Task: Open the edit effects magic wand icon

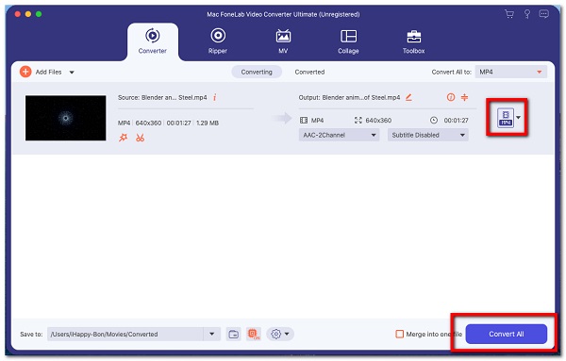Action: click(x=123, y=138)
